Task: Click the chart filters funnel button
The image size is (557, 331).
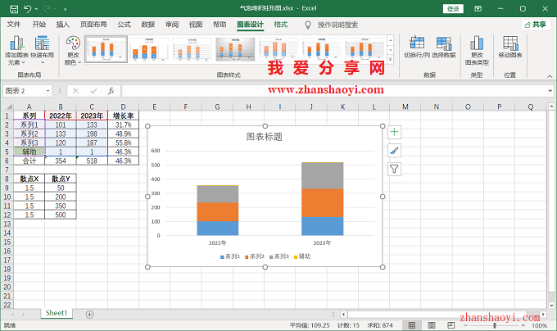Action: (394, 169)
